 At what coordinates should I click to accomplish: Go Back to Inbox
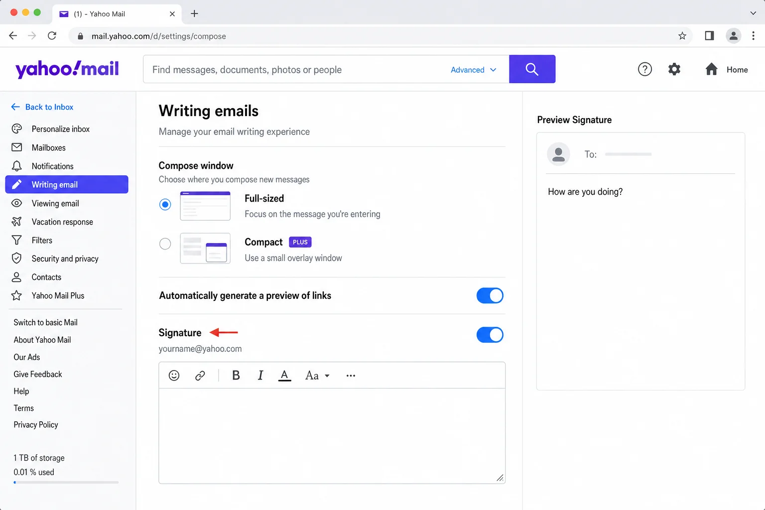42,107
